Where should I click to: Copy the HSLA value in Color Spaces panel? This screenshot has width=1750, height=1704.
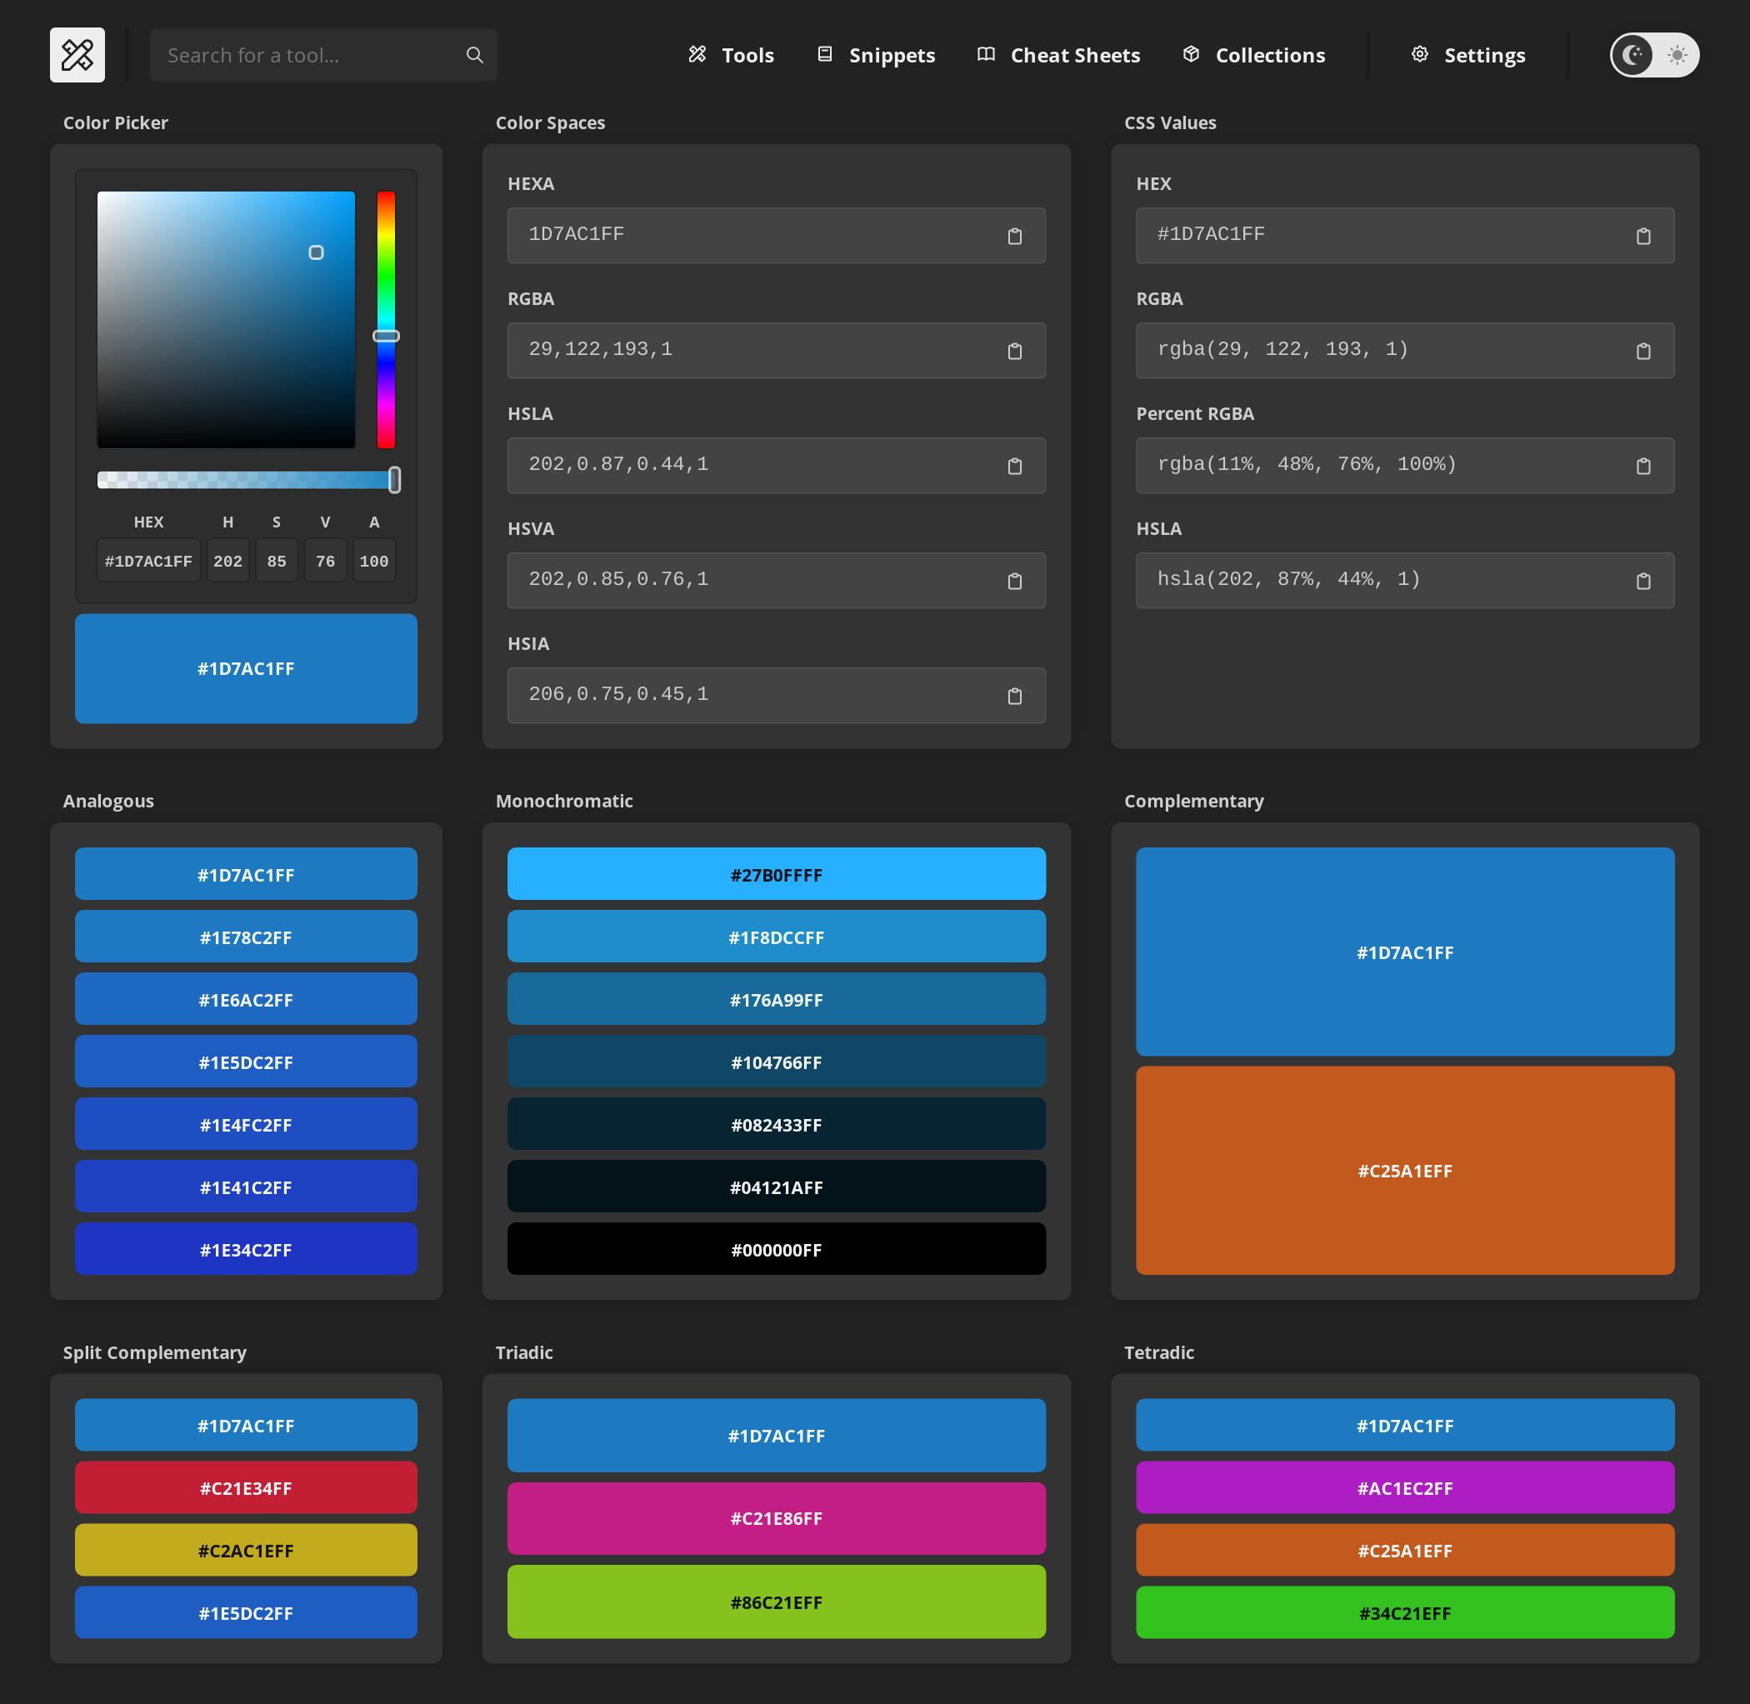coord(1014,466)
